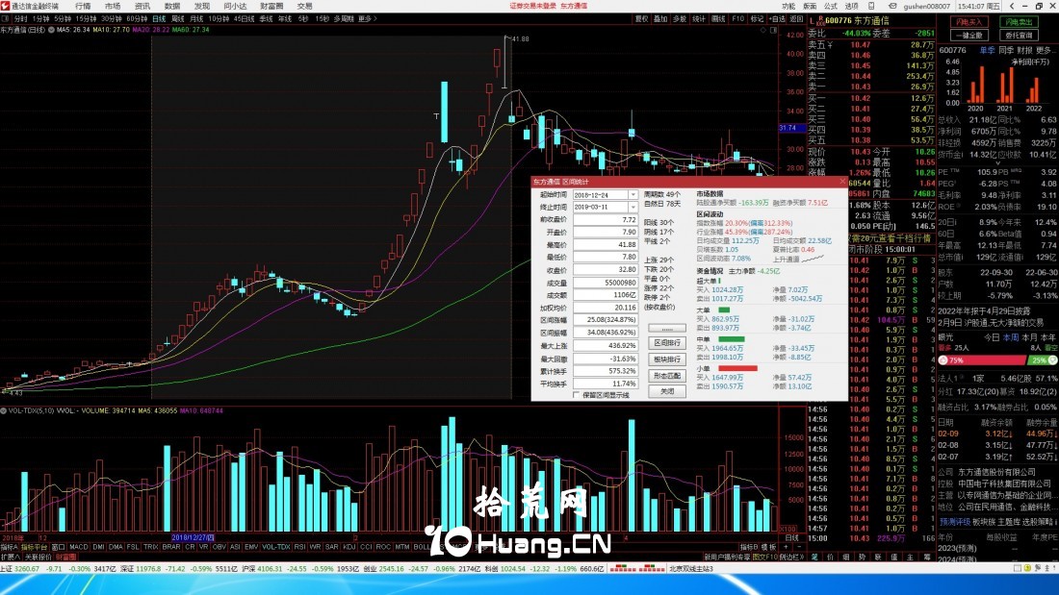Select the KDJ indicator tab
Viewport: 1059px width, 595px height.
tap(349, 547)
